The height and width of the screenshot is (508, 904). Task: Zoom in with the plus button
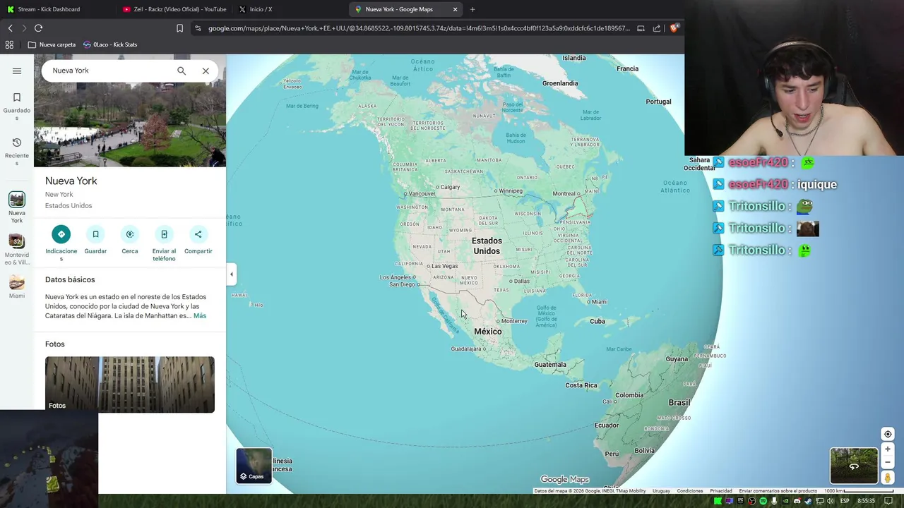888,449
